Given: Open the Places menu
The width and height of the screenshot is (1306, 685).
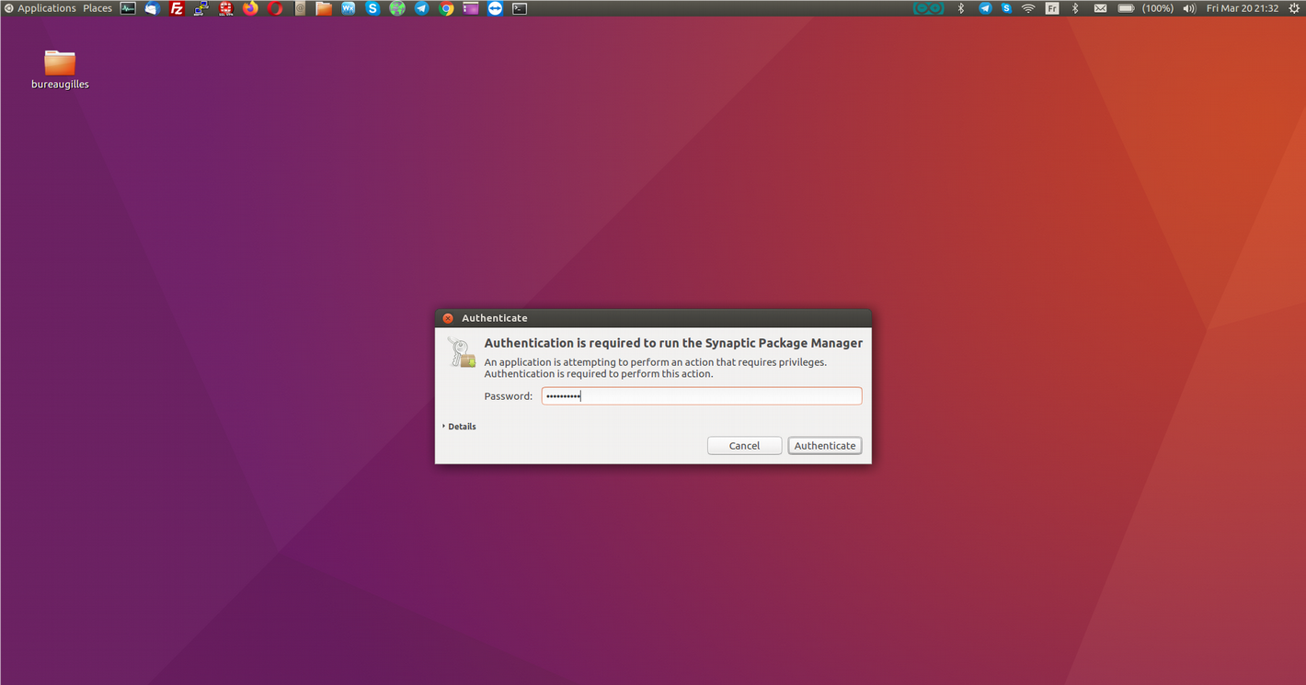Looking at the screenshot, I should pyautogui.click(x=97, y=8).
